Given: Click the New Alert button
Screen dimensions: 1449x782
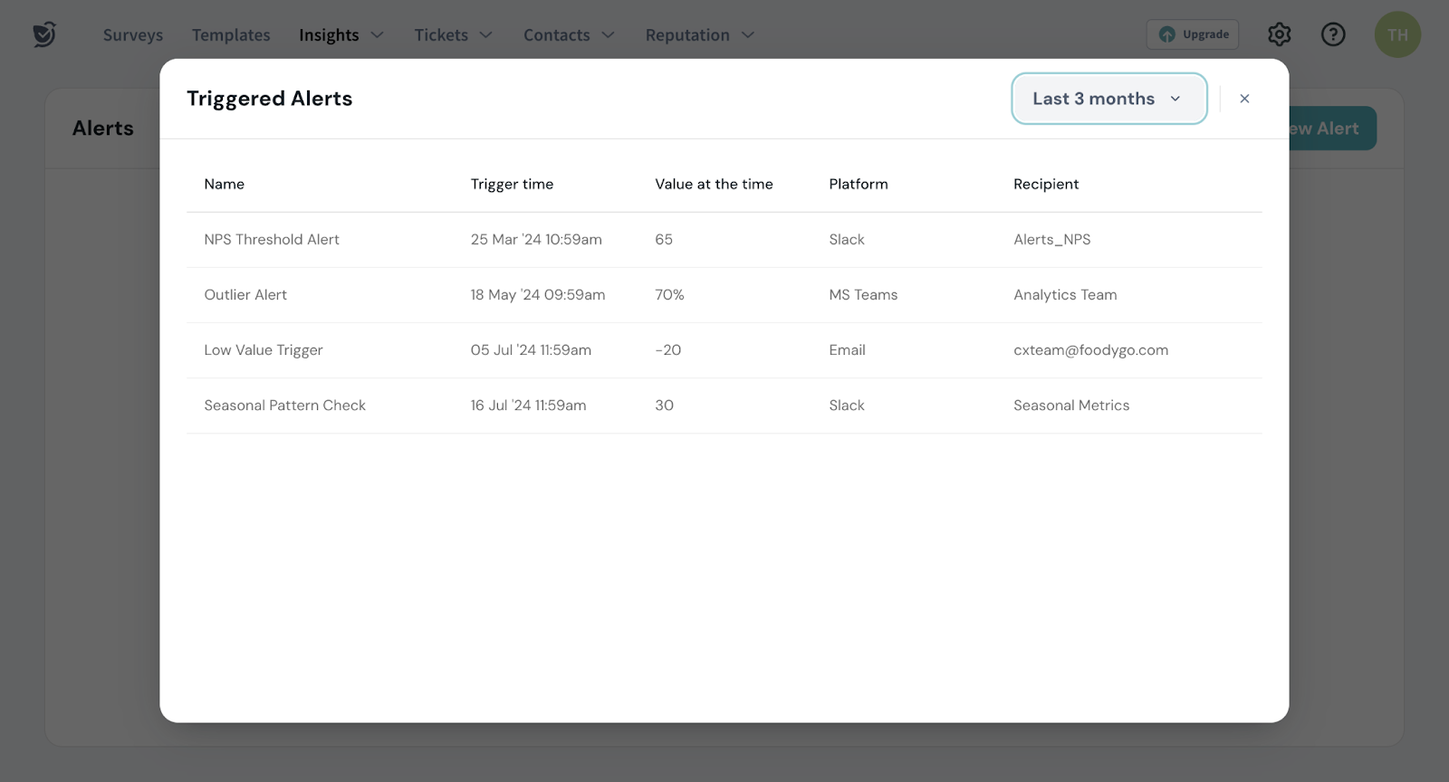Looking at the screenshot, I should click(x=1331, y=129).
